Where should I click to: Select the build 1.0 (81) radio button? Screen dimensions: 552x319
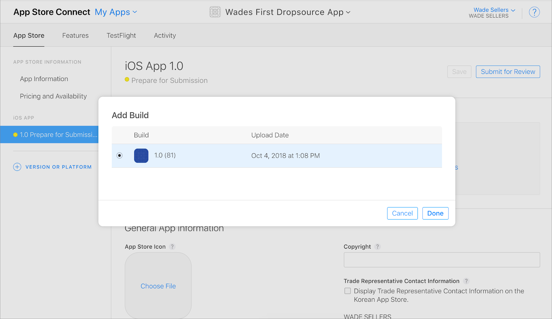point(119,156)
